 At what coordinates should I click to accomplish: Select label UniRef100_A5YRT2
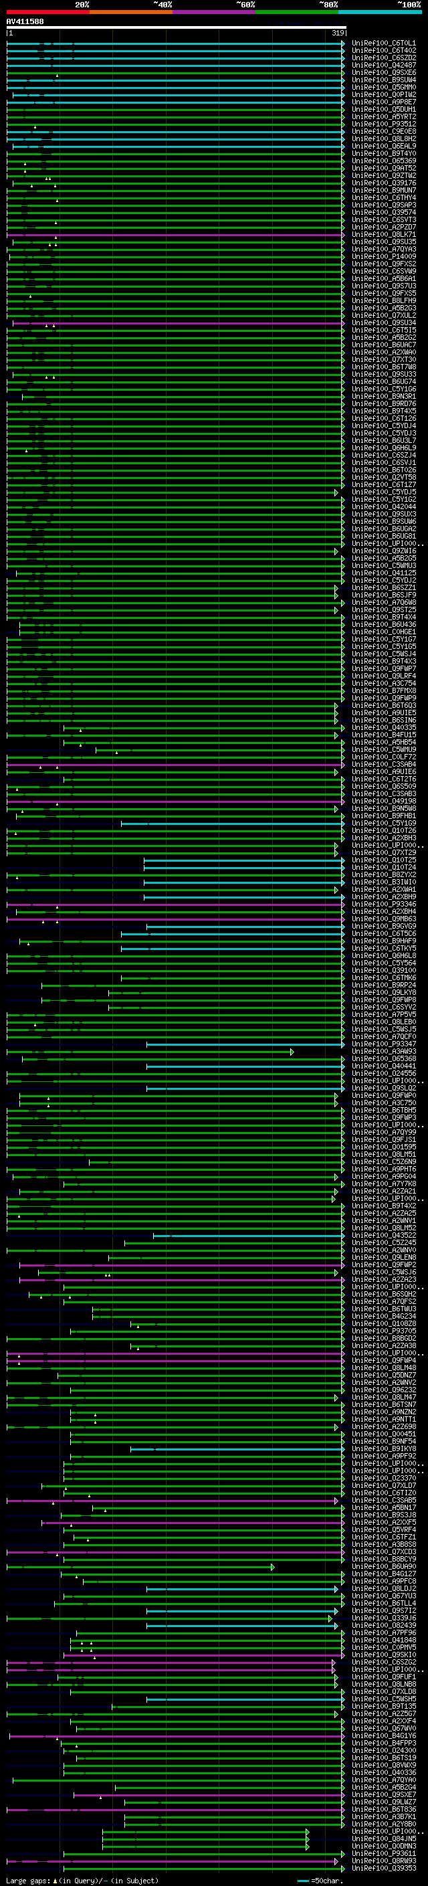384,116
